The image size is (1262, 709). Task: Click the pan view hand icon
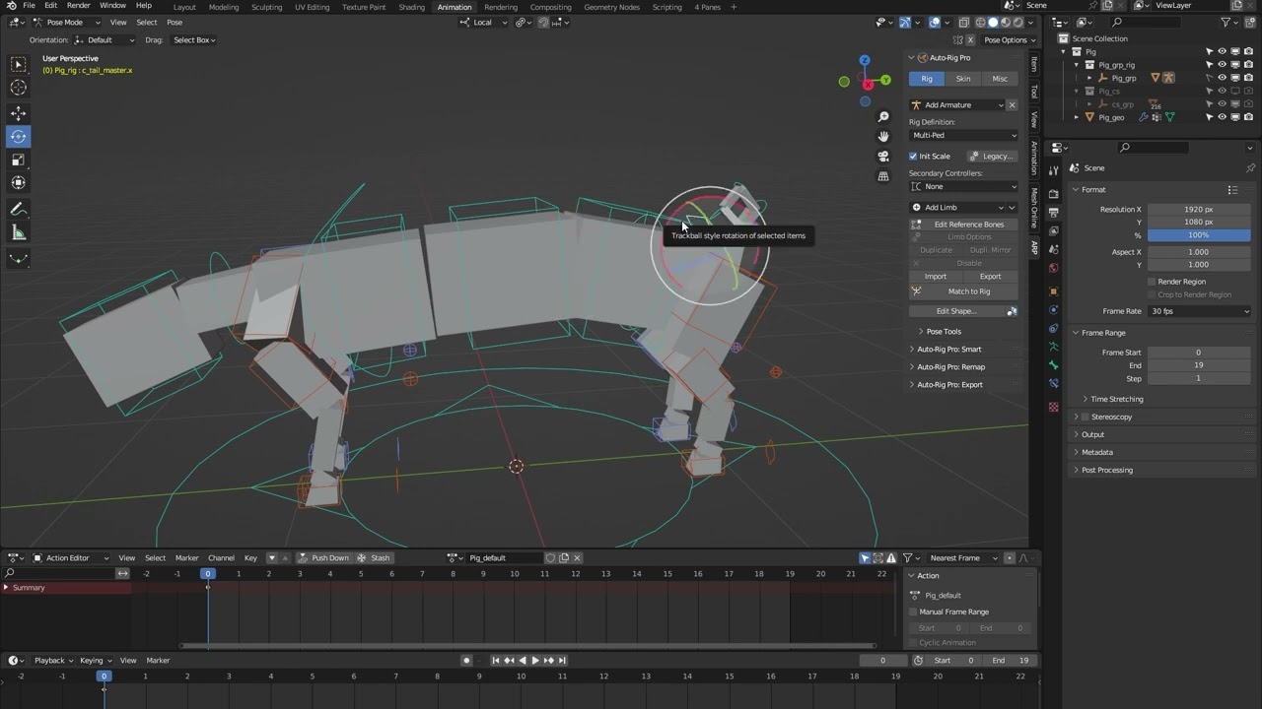click(883, 136)
